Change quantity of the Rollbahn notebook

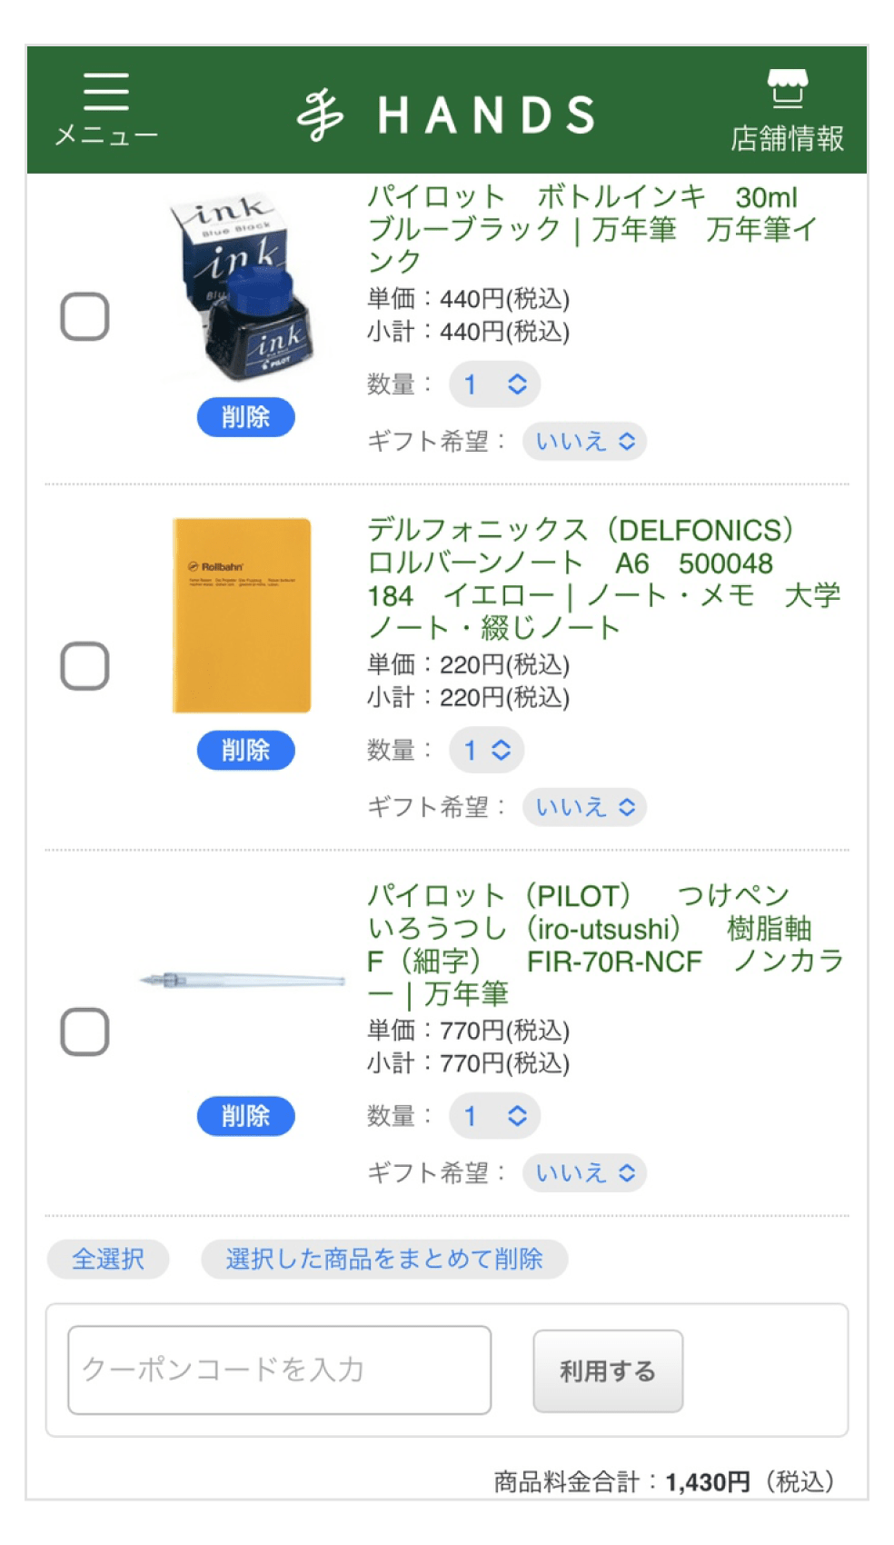(x=487, y=751)
